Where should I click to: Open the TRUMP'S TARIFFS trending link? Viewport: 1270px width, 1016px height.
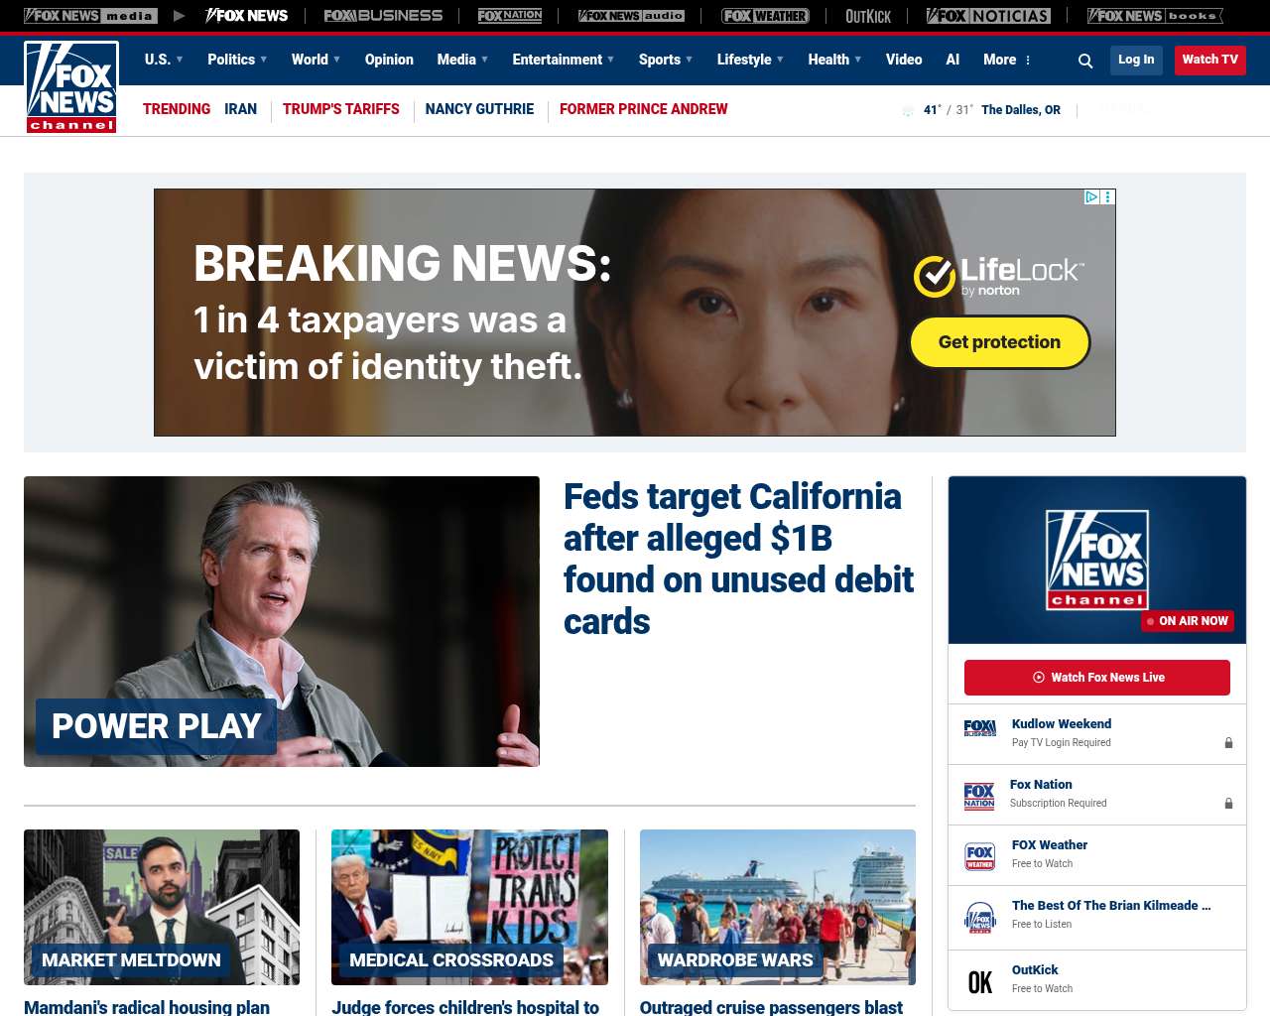[x=341, y=109]
